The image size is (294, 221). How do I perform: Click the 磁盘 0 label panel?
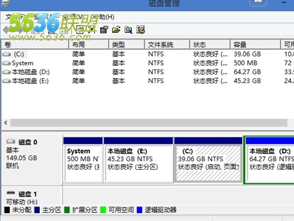tap(32, 160)
